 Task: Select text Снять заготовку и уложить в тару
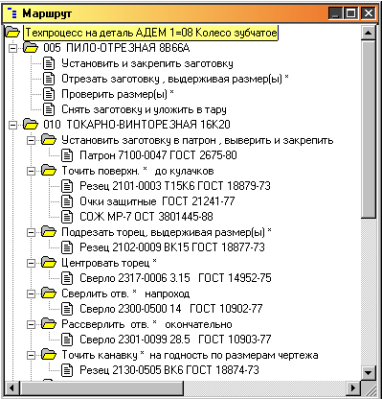coord(144,109)
